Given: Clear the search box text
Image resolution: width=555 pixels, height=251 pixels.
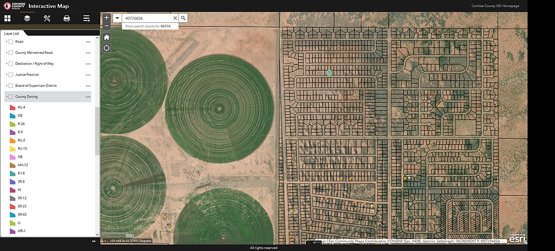Looking at the screenshot, I should [x=175, y=18].
